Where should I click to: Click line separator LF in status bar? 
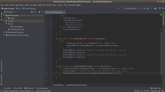pos(142,91)
